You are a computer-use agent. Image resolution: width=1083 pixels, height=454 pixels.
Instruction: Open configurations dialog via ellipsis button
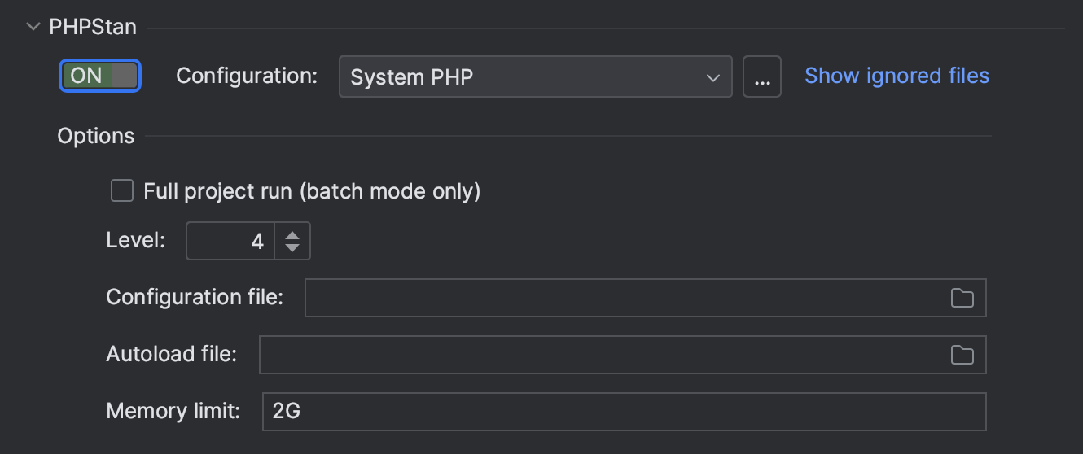click(x=761, y=76)
